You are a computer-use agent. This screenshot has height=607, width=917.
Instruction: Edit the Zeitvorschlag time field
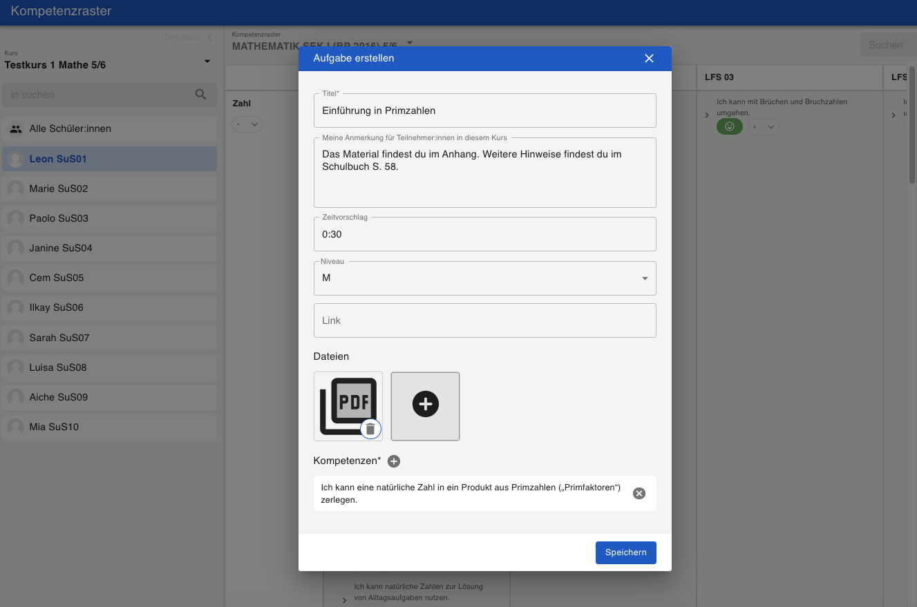(484, 234)
